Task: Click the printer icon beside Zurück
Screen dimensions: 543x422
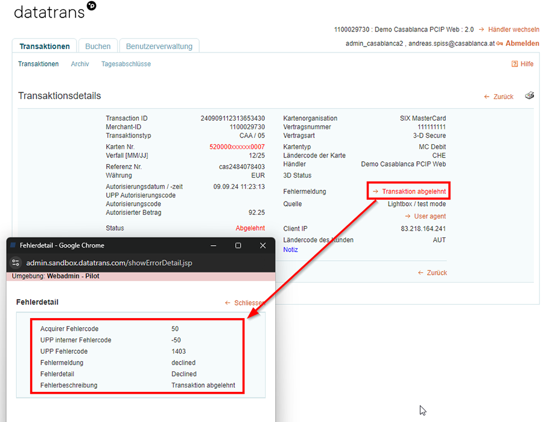Action: 529,96
